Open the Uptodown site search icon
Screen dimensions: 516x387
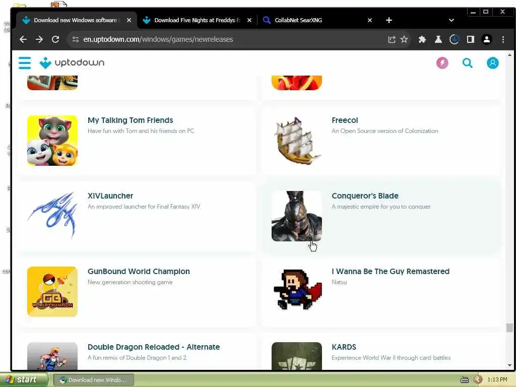tap(467, 63)
